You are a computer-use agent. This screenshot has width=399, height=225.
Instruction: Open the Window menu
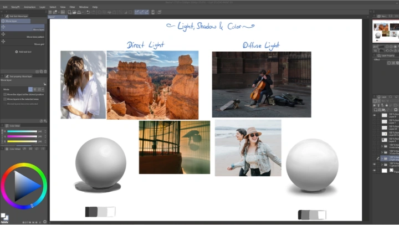[x=84, y=7]
